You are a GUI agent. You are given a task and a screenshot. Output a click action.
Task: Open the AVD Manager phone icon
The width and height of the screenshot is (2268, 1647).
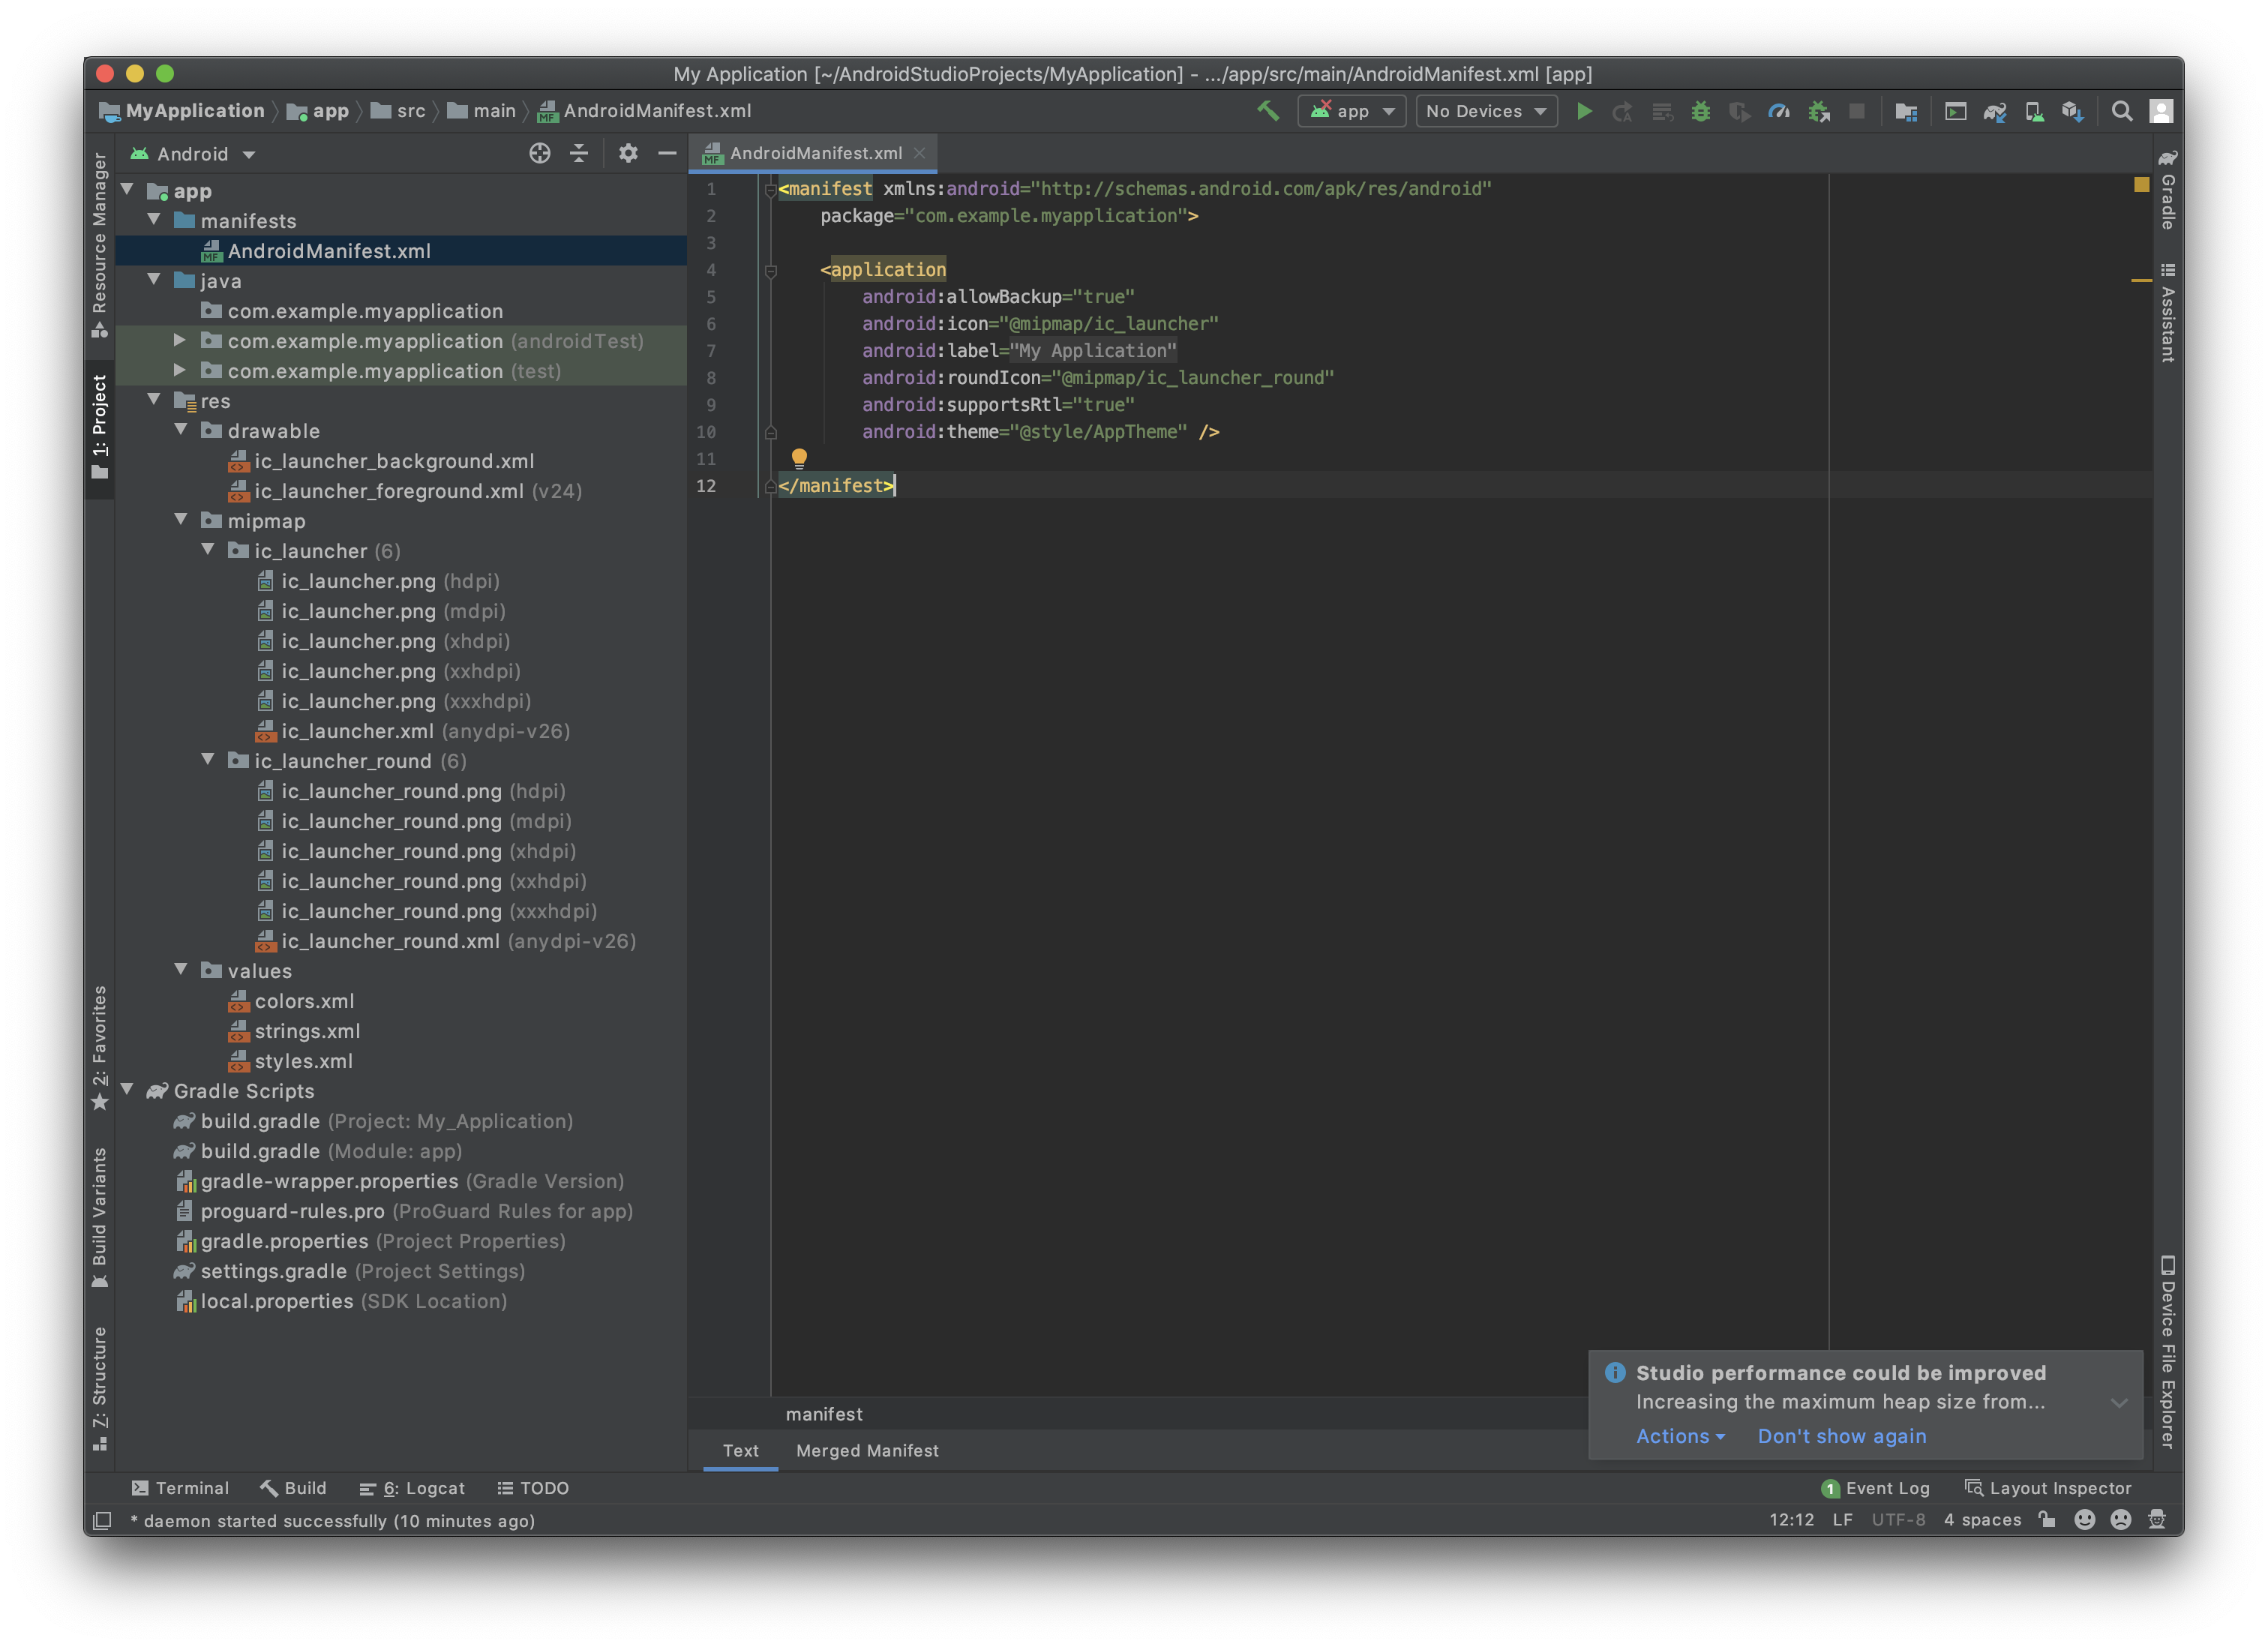pyautogui.click(x=2034, y=111)
